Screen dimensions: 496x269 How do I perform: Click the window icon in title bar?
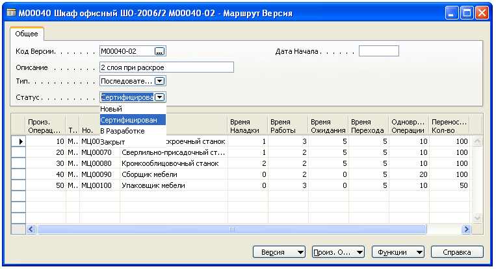click(x=11, y=13)
